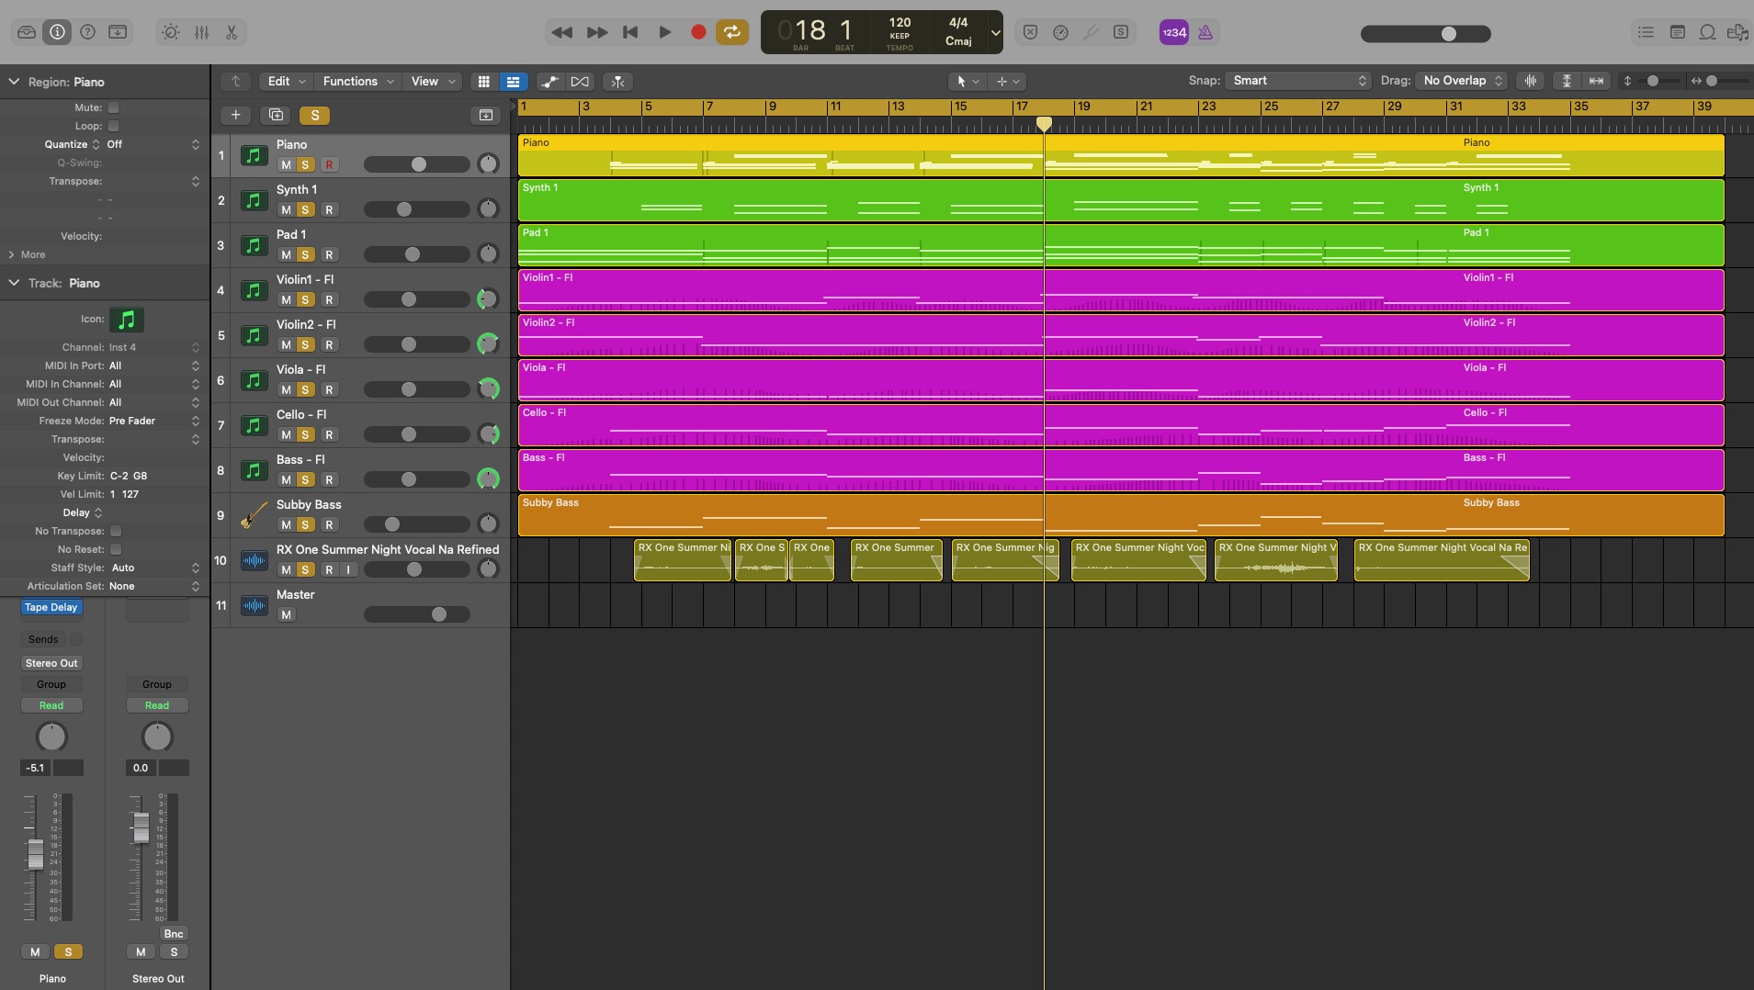Click the Bnc bounce button
The height and width of the screenshot is (990, 1754).
pyautogui.click(x=174, y=934)
